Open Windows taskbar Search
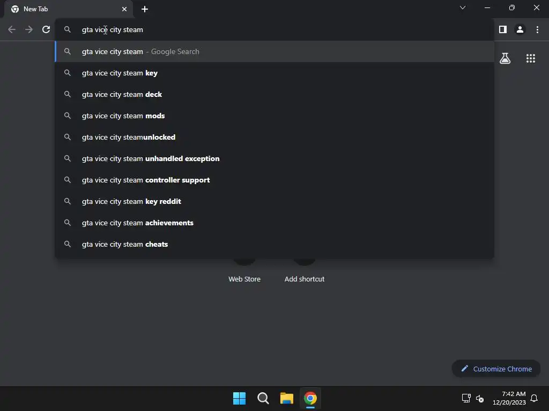The height and width of the screenshot is (411, 549). point(263,398)
